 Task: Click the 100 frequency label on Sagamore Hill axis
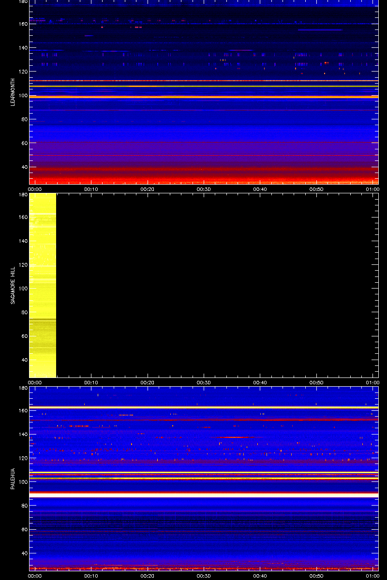click(22, 289)
